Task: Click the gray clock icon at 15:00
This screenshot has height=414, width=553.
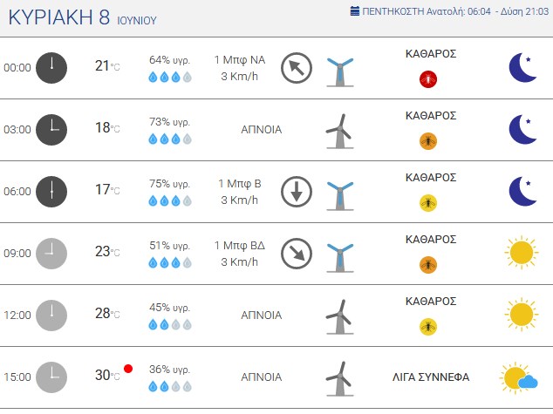Action: click(51, 377)
